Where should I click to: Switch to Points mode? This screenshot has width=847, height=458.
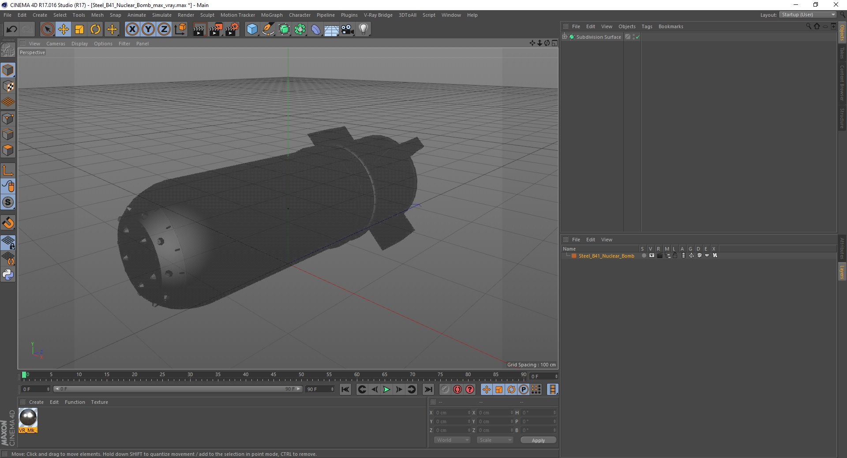point(8,118)
